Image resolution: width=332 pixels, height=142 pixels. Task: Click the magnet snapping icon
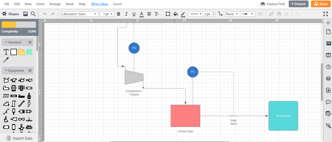279,14
